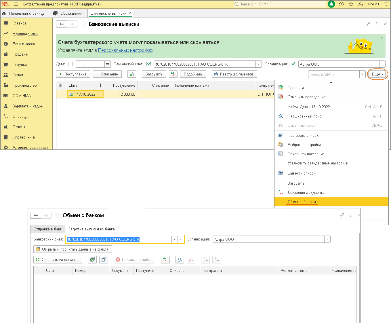This screenshot has width=391, height=324.
Task: Enable the Дата filter checkbox
Action: point(70,64)
